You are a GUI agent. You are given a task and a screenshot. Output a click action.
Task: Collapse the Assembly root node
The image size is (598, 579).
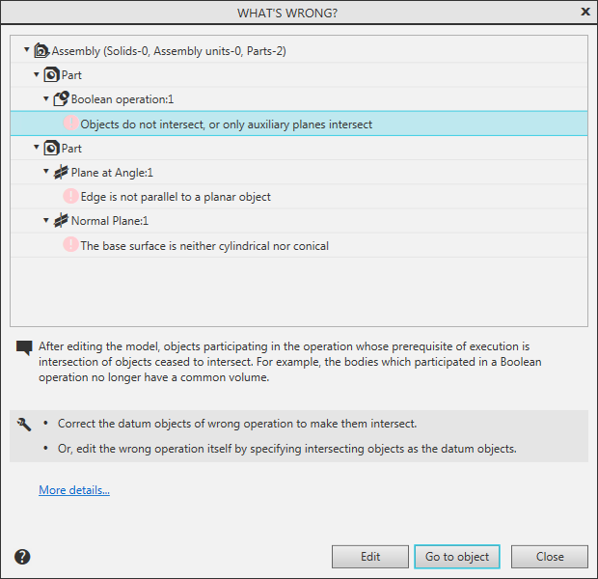click(x=27, y=49)
